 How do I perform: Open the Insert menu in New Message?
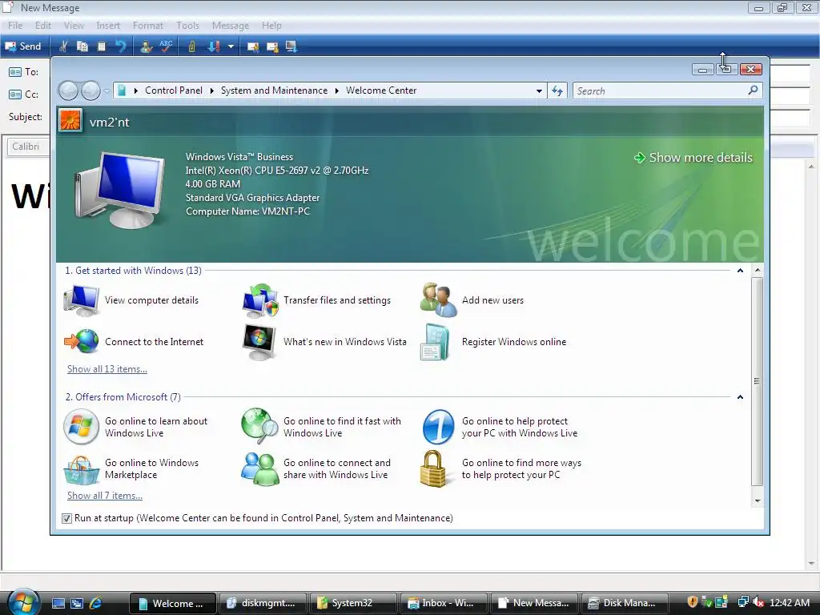click(108, 25)
